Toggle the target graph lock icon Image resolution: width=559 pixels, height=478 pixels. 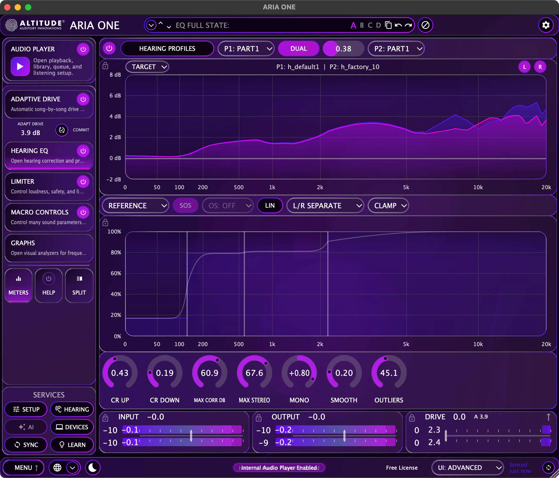106,66
